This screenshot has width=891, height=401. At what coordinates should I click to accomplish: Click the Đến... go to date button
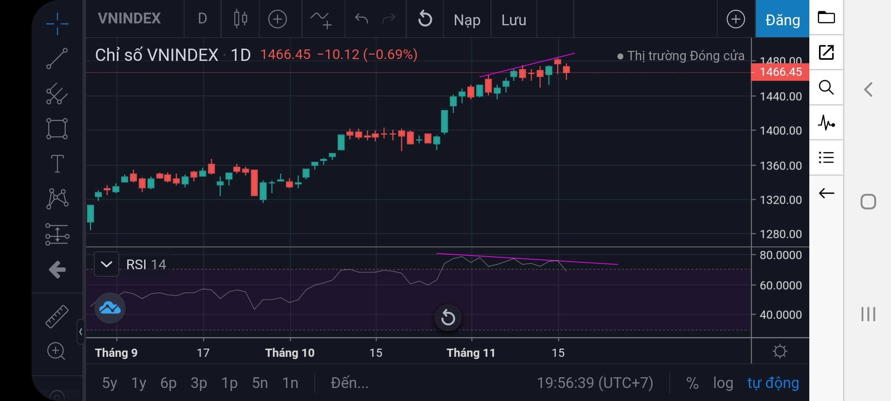[350, 382]
